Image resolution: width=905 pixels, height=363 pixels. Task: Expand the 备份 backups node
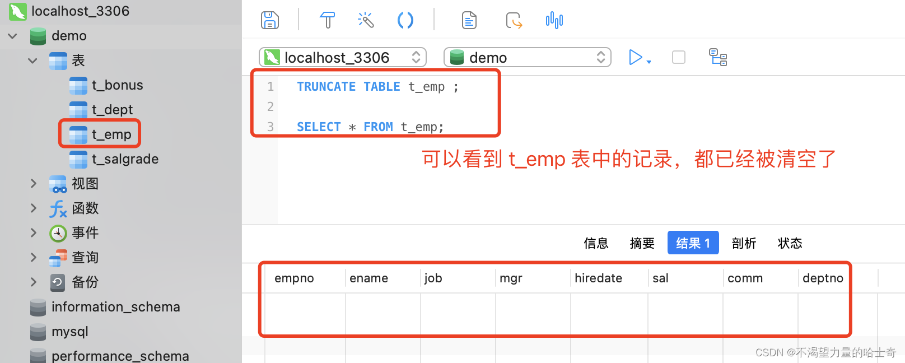tap(33, 282)
